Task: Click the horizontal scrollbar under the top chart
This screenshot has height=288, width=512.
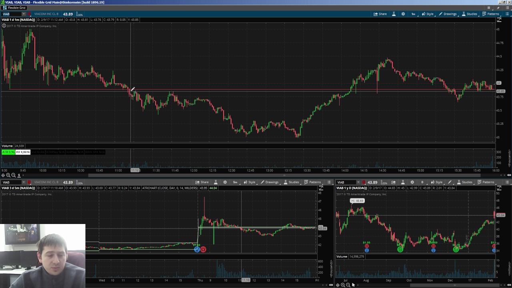Action: (x=284, y=175)
